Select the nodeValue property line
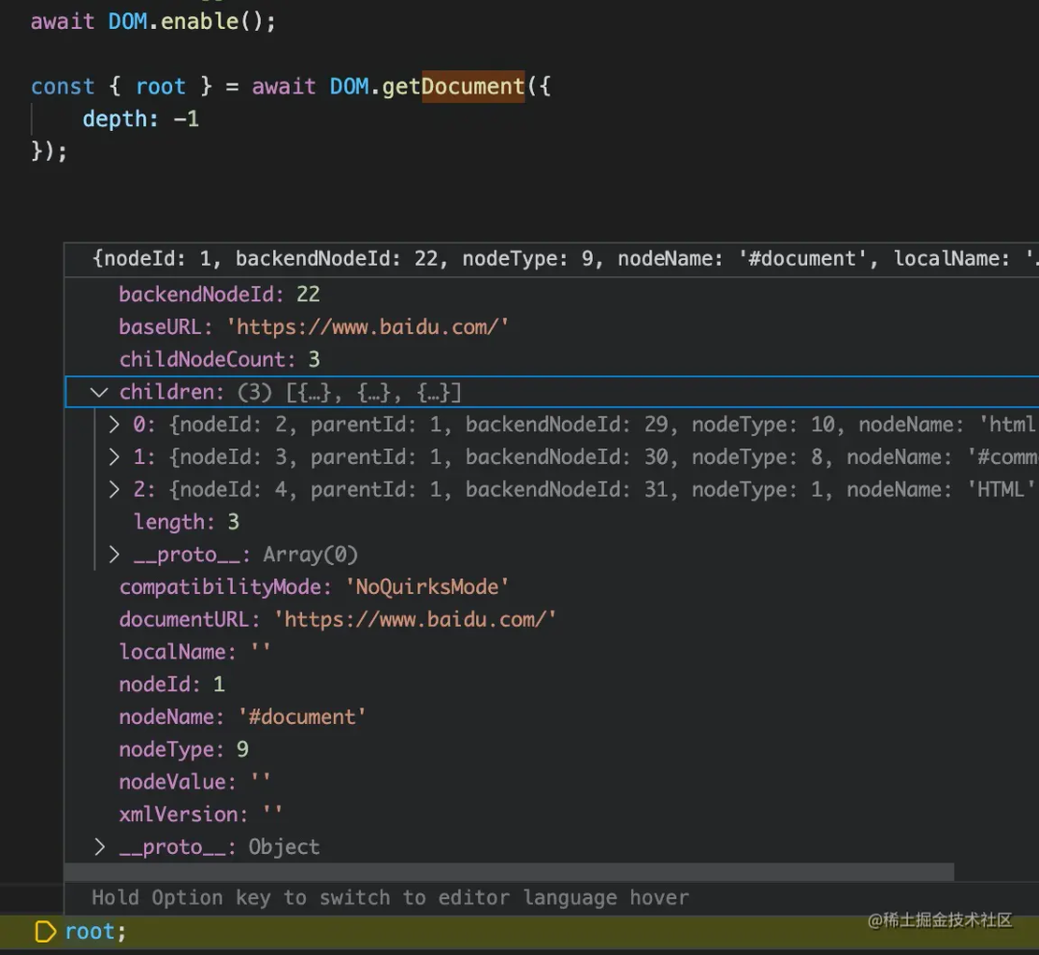1039x955 pixels. click(x=194, y=782)
